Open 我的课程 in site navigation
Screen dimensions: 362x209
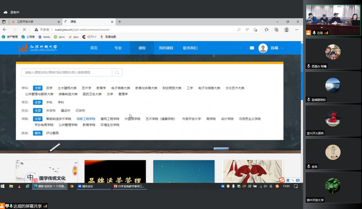click(x=166, y=48)
